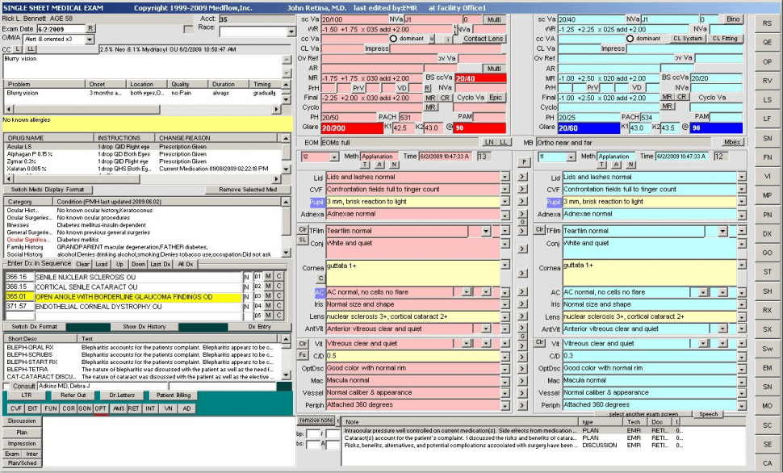Image resolution: width=783 pixels, height=473 pixels.
Task: Open the pressure dropdown showing 12
Action: (333, 157)
